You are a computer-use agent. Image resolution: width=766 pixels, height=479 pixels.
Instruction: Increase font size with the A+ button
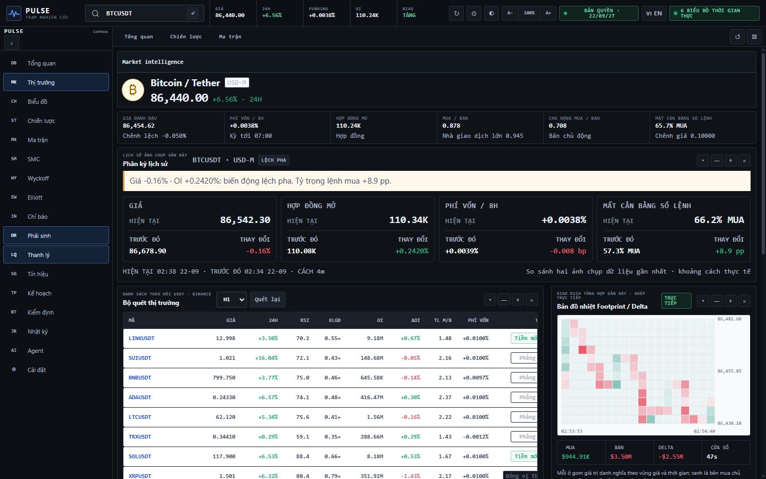click(x=548, y=13)
